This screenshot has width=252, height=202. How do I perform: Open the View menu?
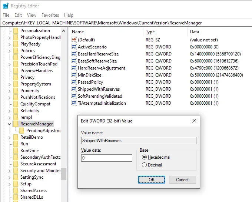pyautogui.click(x=31, y=15)
